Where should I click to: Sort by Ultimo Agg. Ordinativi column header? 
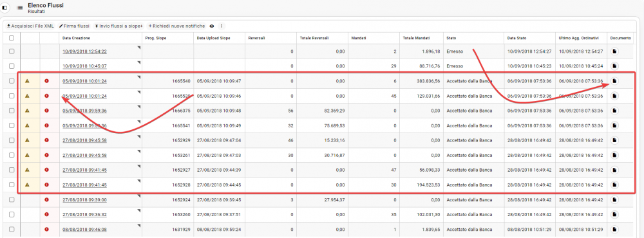coord(579,38)
